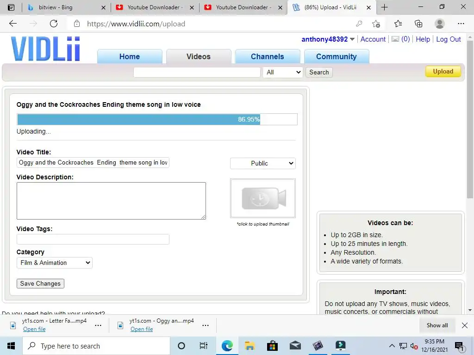
Task: Open options for Oggy an download
Action: 205,325
